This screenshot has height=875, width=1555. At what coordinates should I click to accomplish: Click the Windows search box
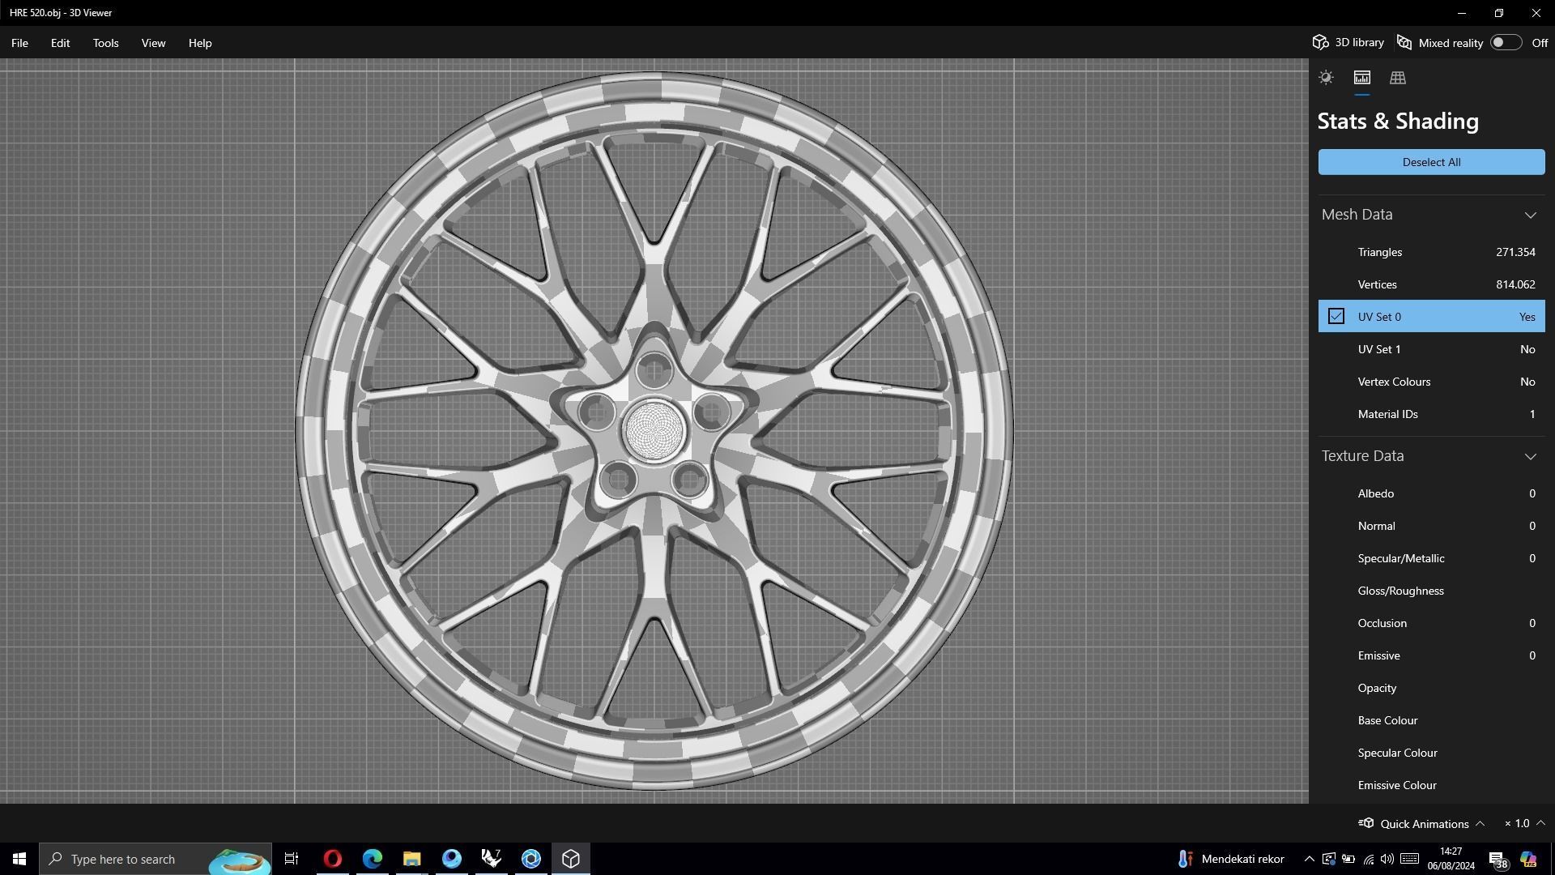click(x=155, y=859)
